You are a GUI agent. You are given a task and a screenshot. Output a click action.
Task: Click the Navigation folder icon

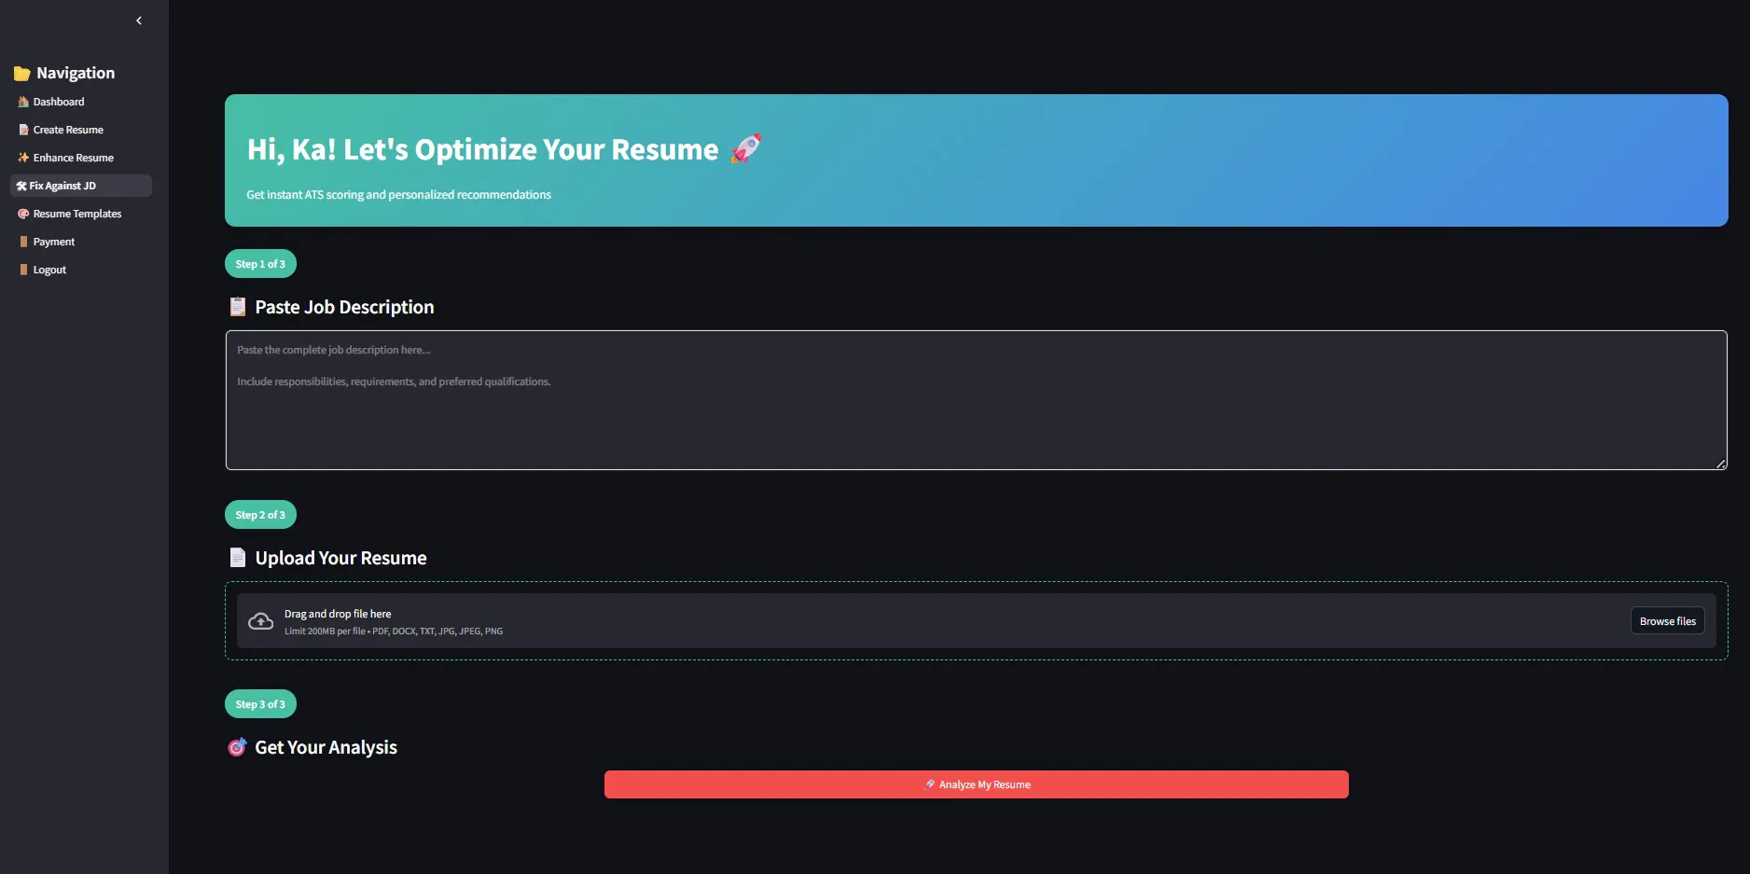(22, 73)
